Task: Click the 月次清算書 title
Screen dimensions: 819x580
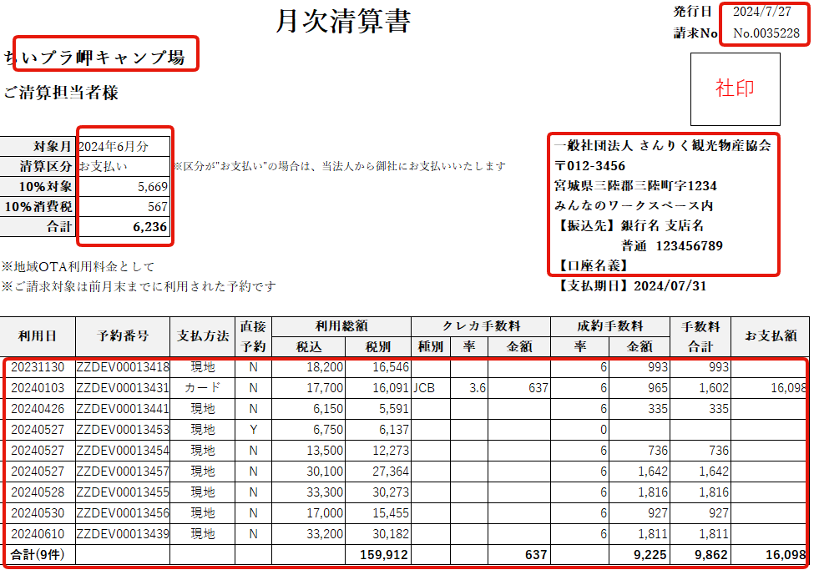Action: coord(343,22)
